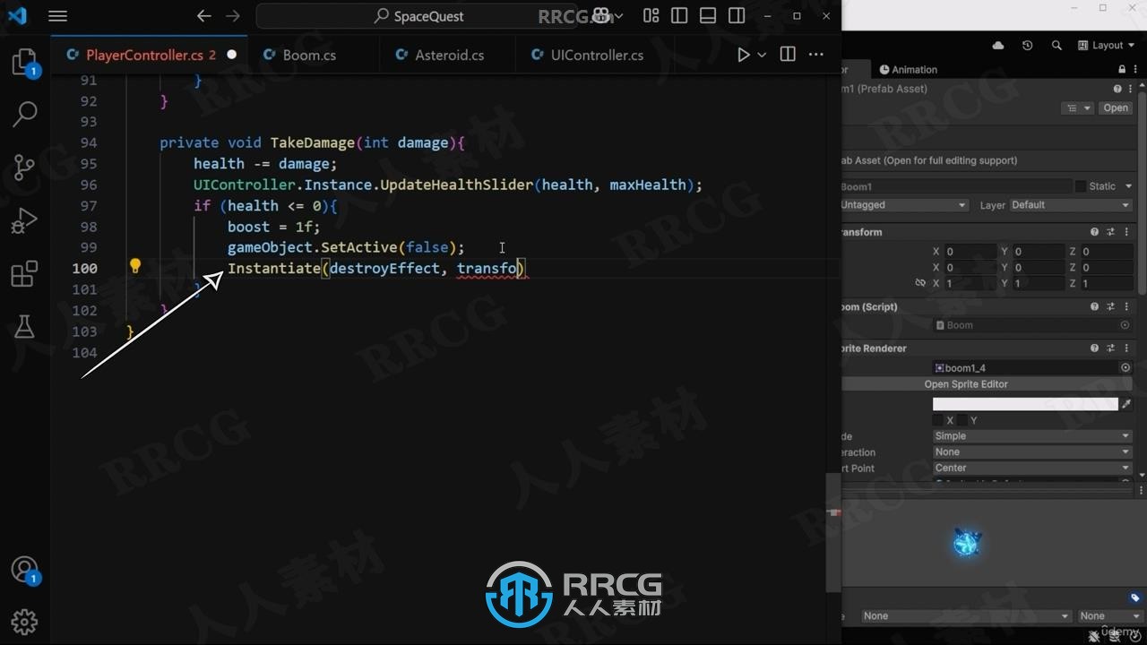Expand the Static flags dropdown arrow
Image resolution: width=1147 pixels, height=645 pixels.
pyautogui.click(x=1128, y=186)
